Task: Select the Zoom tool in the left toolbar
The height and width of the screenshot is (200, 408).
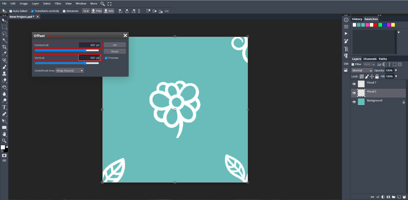Action: (4, 141)
